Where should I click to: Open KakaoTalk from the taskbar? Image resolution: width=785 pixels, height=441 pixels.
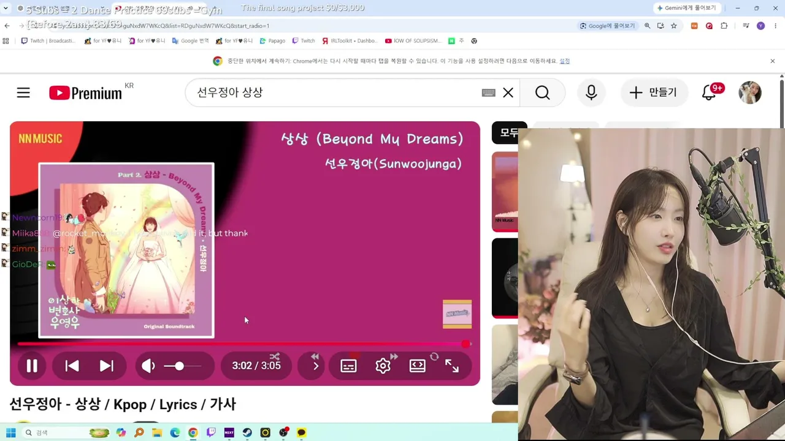301,433
